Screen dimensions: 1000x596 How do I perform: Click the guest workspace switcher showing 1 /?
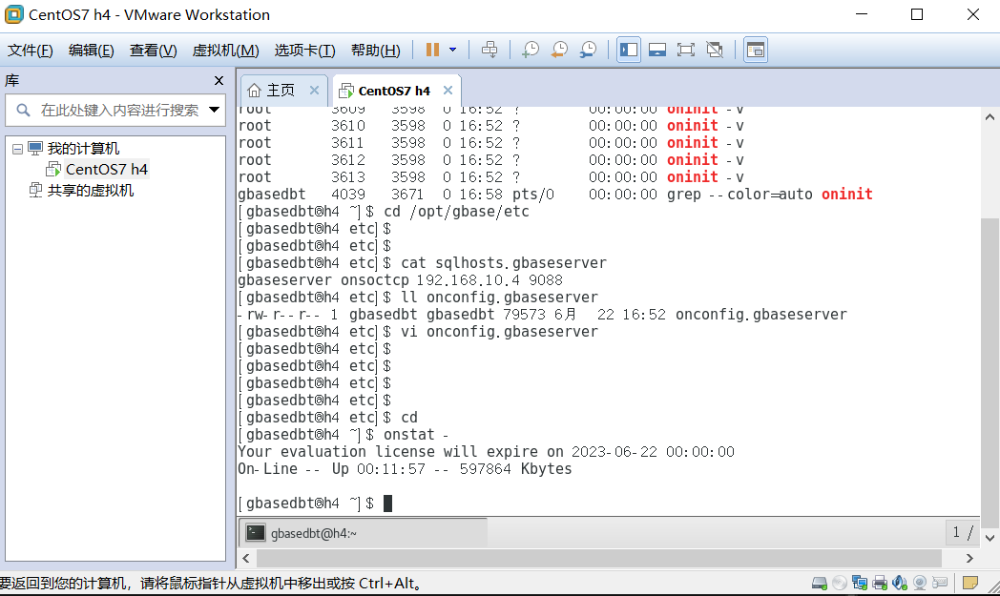[962, 532]
